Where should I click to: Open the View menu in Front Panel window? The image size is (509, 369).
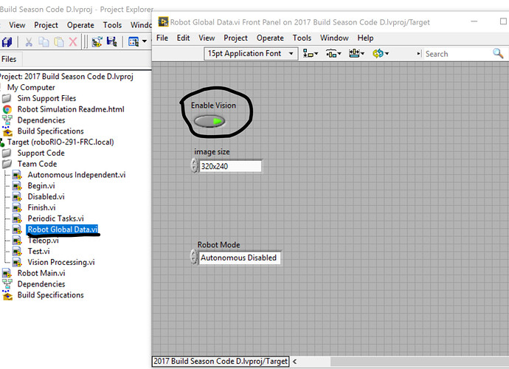207,38
